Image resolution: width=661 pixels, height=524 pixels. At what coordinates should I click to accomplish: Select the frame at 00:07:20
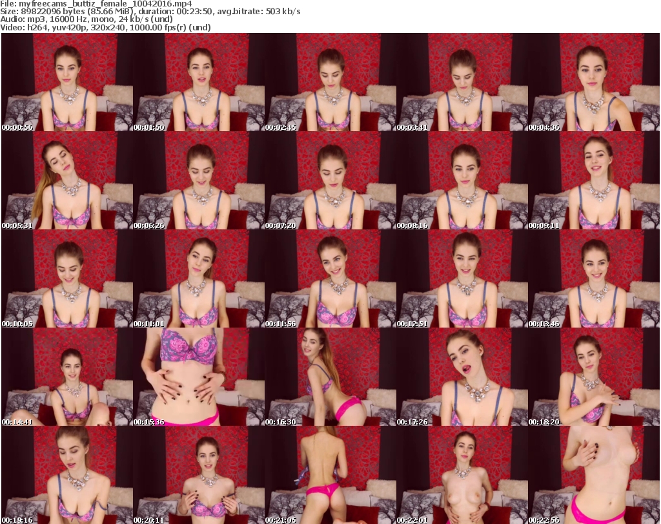[330, 180]
